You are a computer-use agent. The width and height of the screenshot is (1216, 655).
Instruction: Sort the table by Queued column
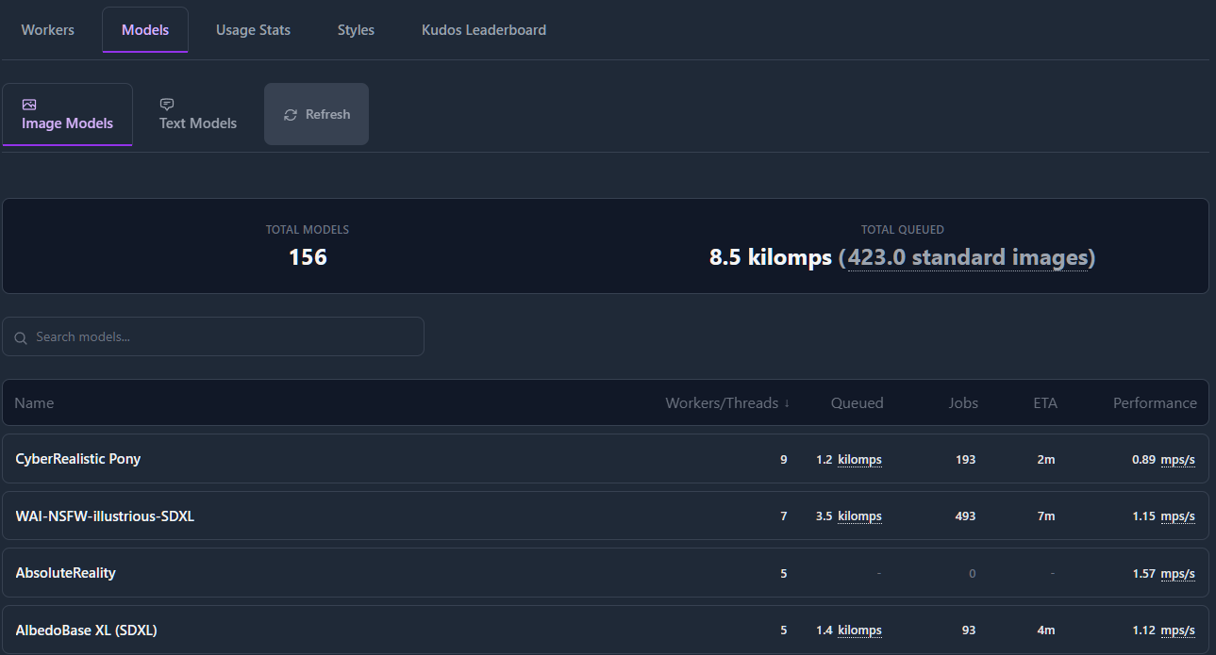tap(857, 403)
